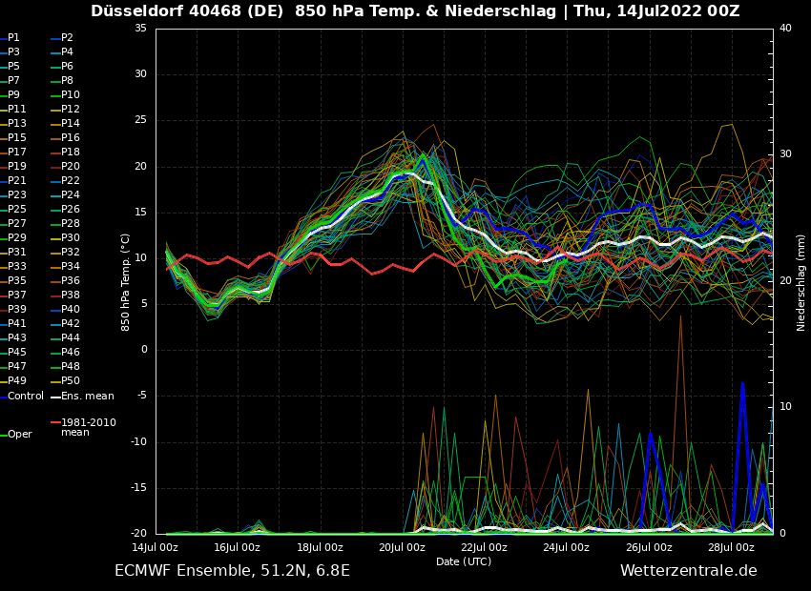The image size is (811, 591).
Task: Select the P50 legend label
Action: pos(71,381)
